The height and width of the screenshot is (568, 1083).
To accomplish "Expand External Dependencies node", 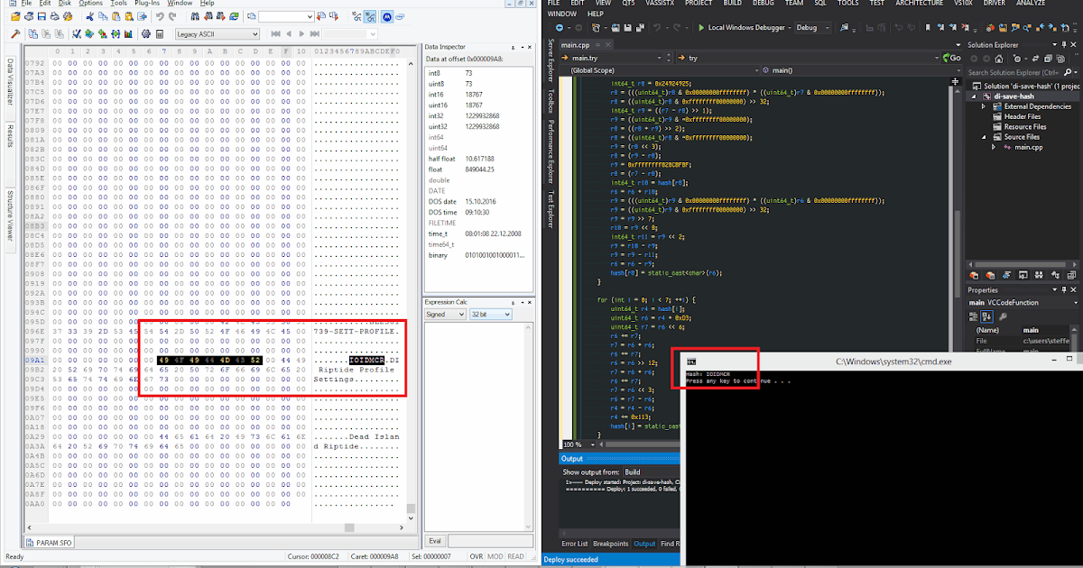I will [983, 106].
